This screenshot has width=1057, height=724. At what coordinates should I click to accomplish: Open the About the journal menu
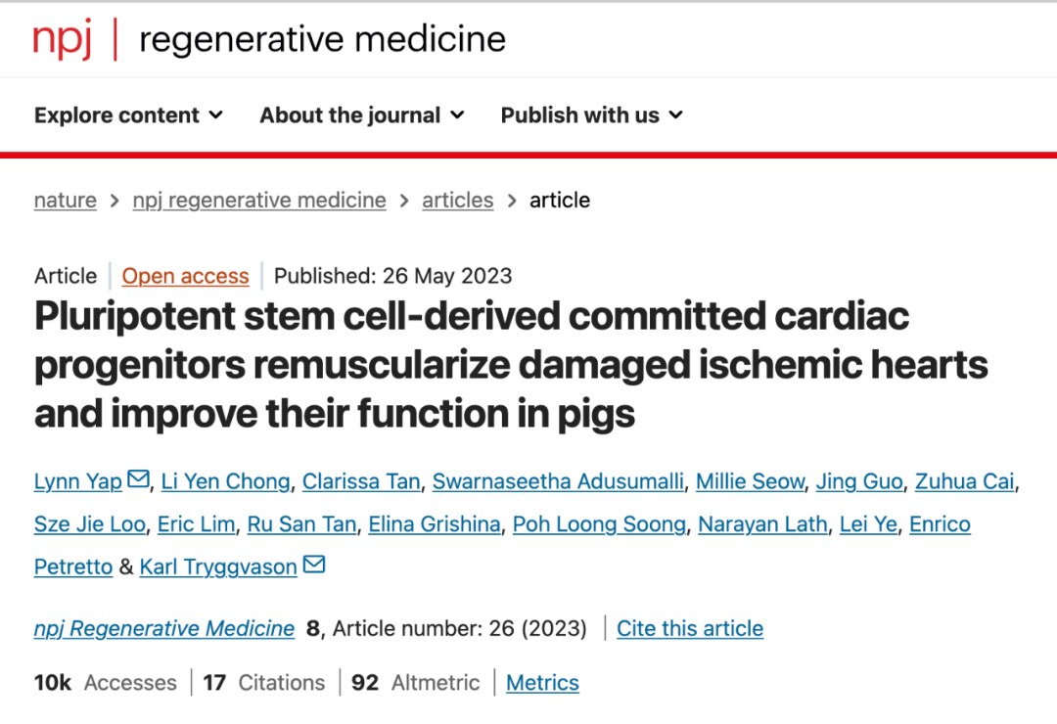(362, 115)
